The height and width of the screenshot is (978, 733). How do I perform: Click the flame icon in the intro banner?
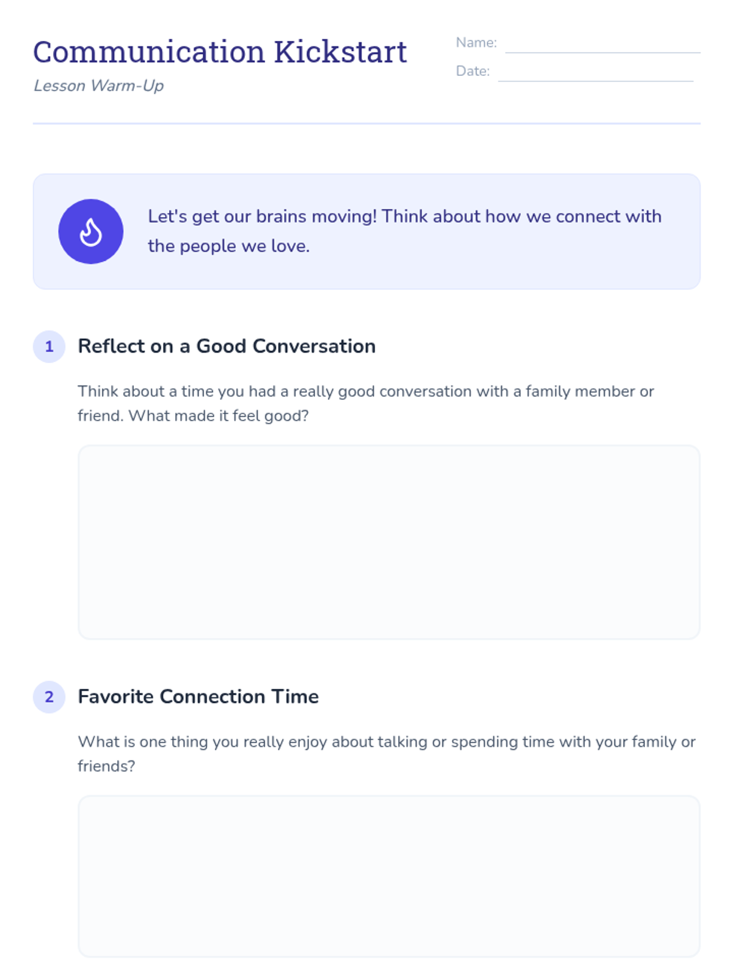pyautogui.click(x=91, y=232)
